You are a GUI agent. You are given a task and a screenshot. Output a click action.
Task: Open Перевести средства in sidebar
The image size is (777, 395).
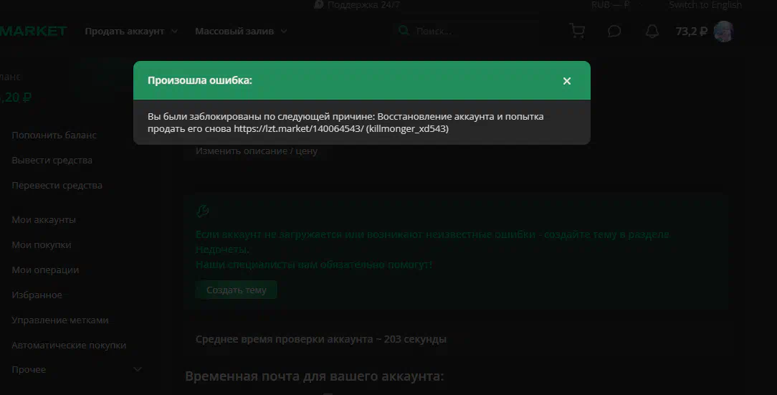(x=57, y=186)
